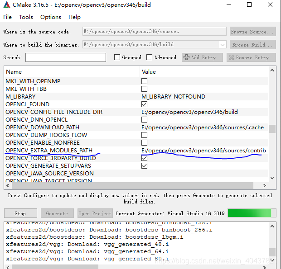Click the green configure progress bar
This screenshot has height=269, width=281.
point(252,213)
